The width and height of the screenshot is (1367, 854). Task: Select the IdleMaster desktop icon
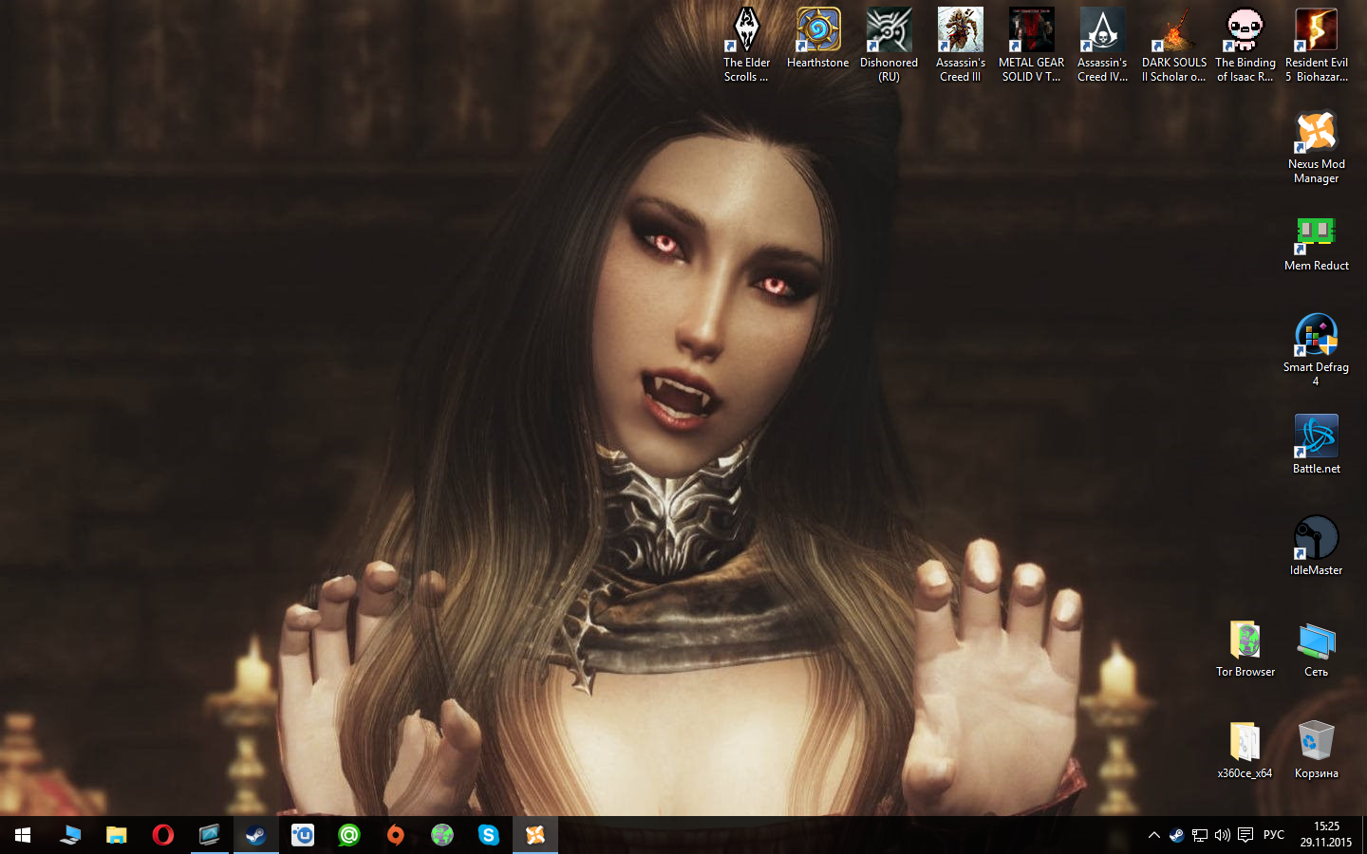[1316, 546]
